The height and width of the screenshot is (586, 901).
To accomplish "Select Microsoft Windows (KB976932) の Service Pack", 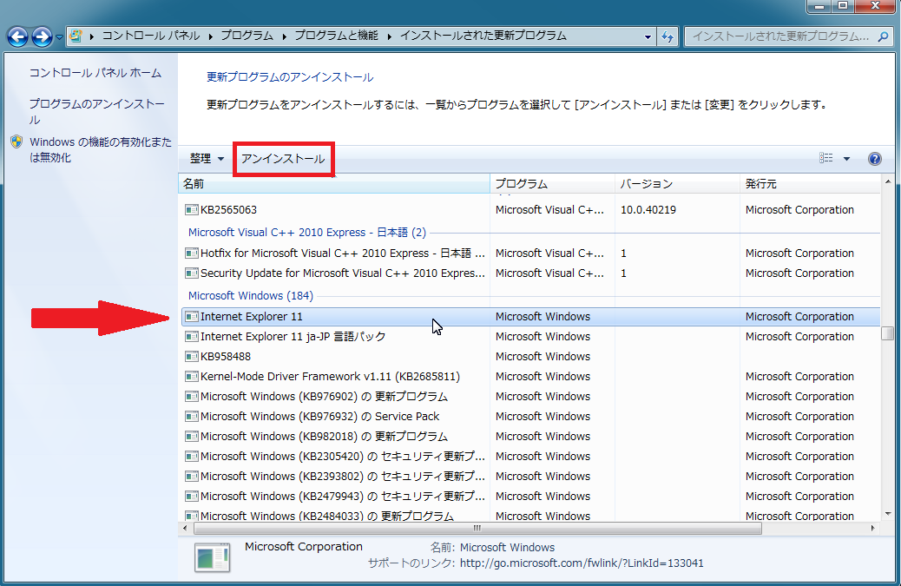I will pyautogui.click(x=530, y=416).
